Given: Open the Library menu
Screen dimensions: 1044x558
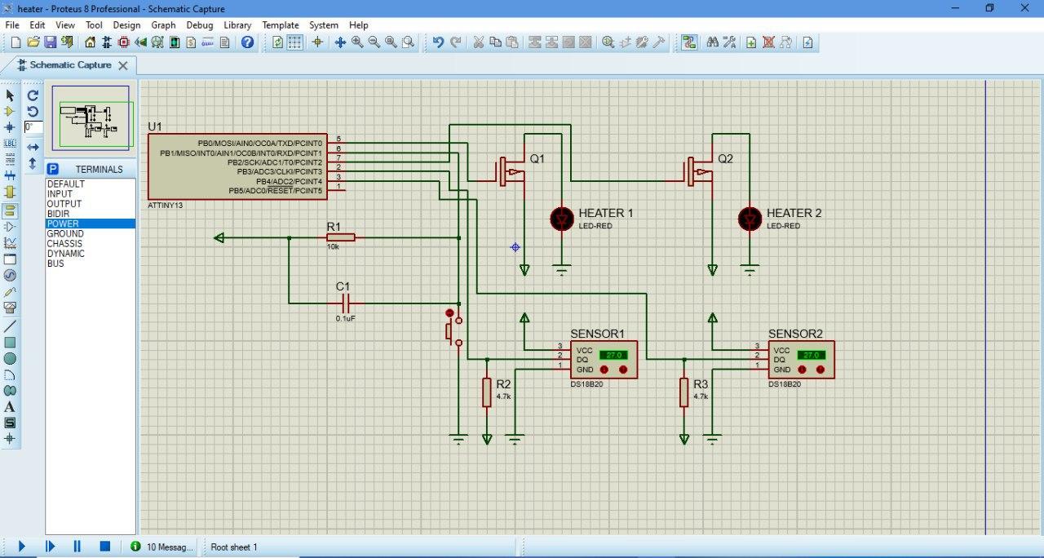Looking at the screenshot, I should [x=237, y=25].
